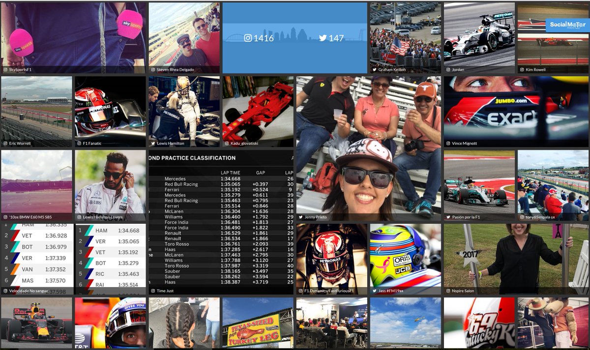Click the 'Velocidade No sangue' caption text
Viewport: 590px width, 350px height.
pos(28,291)
